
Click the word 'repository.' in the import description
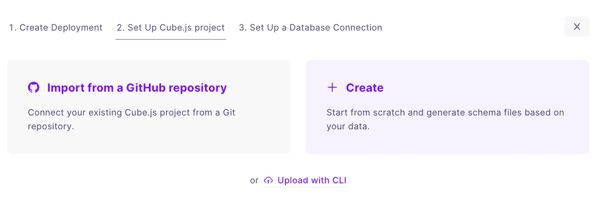coord(51,126)
